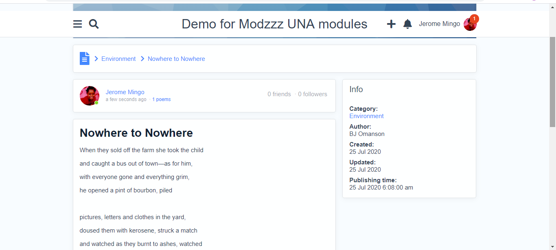Click the "0 followers" count
This screenshot has height=250, width=556.
click(x=313, y=94)
